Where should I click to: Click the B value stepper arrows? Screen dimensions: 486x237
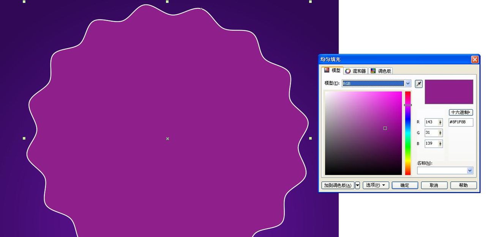[x=440, y=143]
